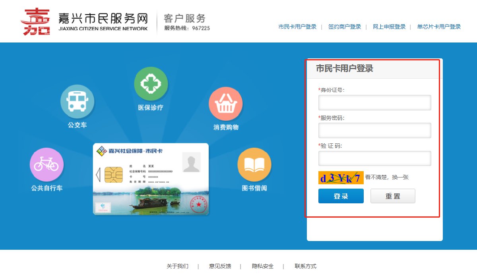
Task: Click the Jiaxing Citizen Service Network logo
Action: tap(85, 22)
